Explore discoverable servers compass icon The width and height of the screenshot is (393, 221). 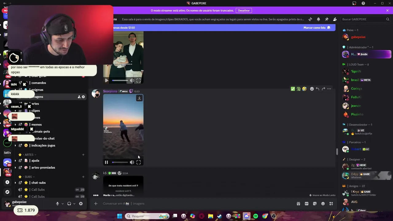click(7, 192)
